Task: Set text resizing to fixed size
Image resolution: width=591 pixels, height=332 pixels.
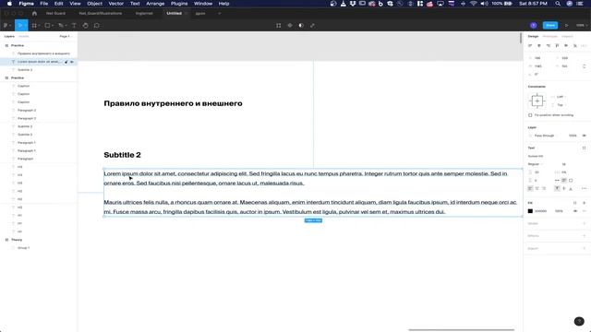Action: coord(571,181)
